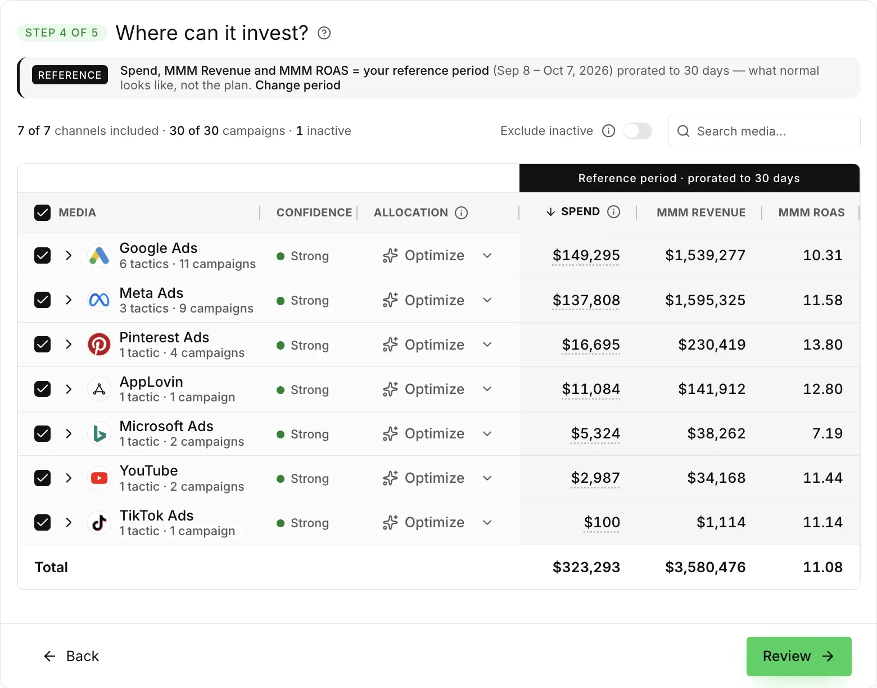The image size is (877, 688).
Task: Click the YouTube logo icon
Action: (100, 478)
